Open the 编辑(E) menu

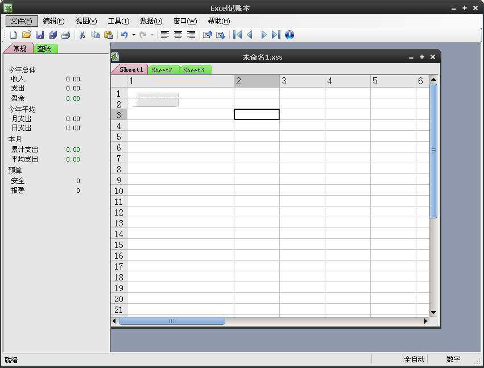(53, 21)
